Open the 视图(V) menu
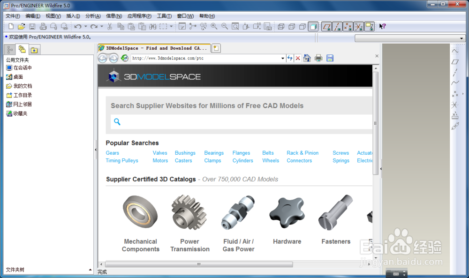 (x=53, y=16)
